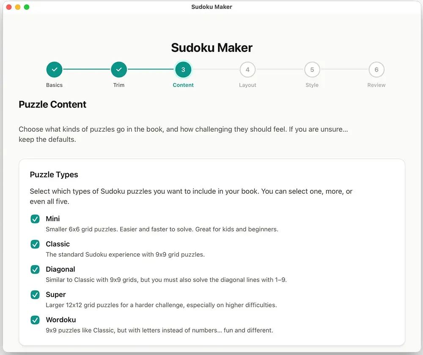Uncheck the Mini puzzle type
This screenshot has width=423, height=355.
(35, 219)
